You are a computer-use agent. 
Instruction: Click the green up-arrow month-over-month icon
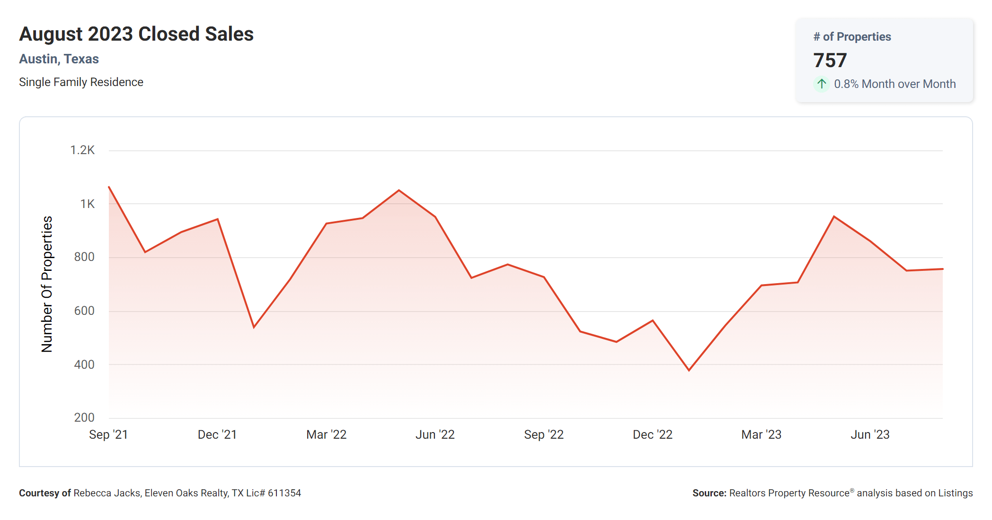click(x=822, y=84)
